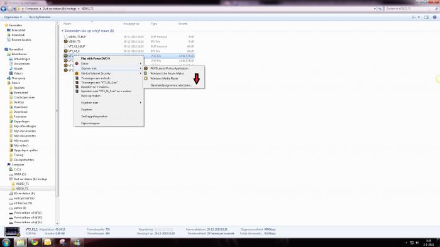Click the Windows Live Movie Maker icon
This screenshot has width=440, height=247.
coord(146,73)
